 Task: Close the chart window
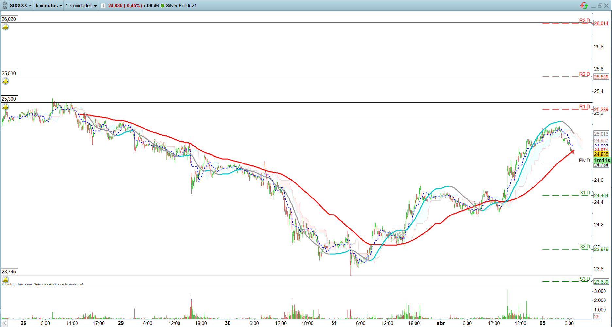pos(606,6)
